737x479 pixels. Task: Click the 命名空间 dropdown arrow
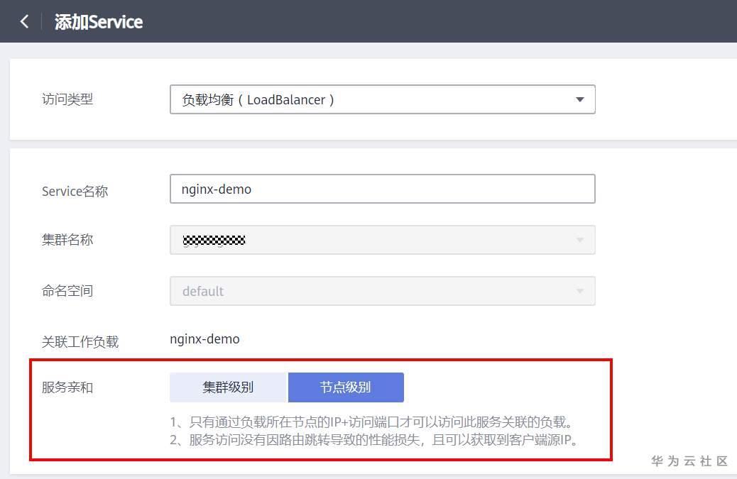point(581,290)
